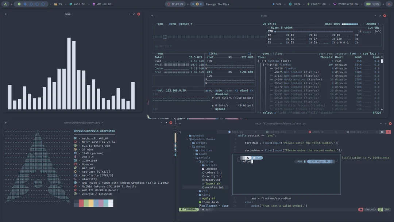394x222 pixels.
Task: Click the volume icon in the top bar
Action: [273, 4]
